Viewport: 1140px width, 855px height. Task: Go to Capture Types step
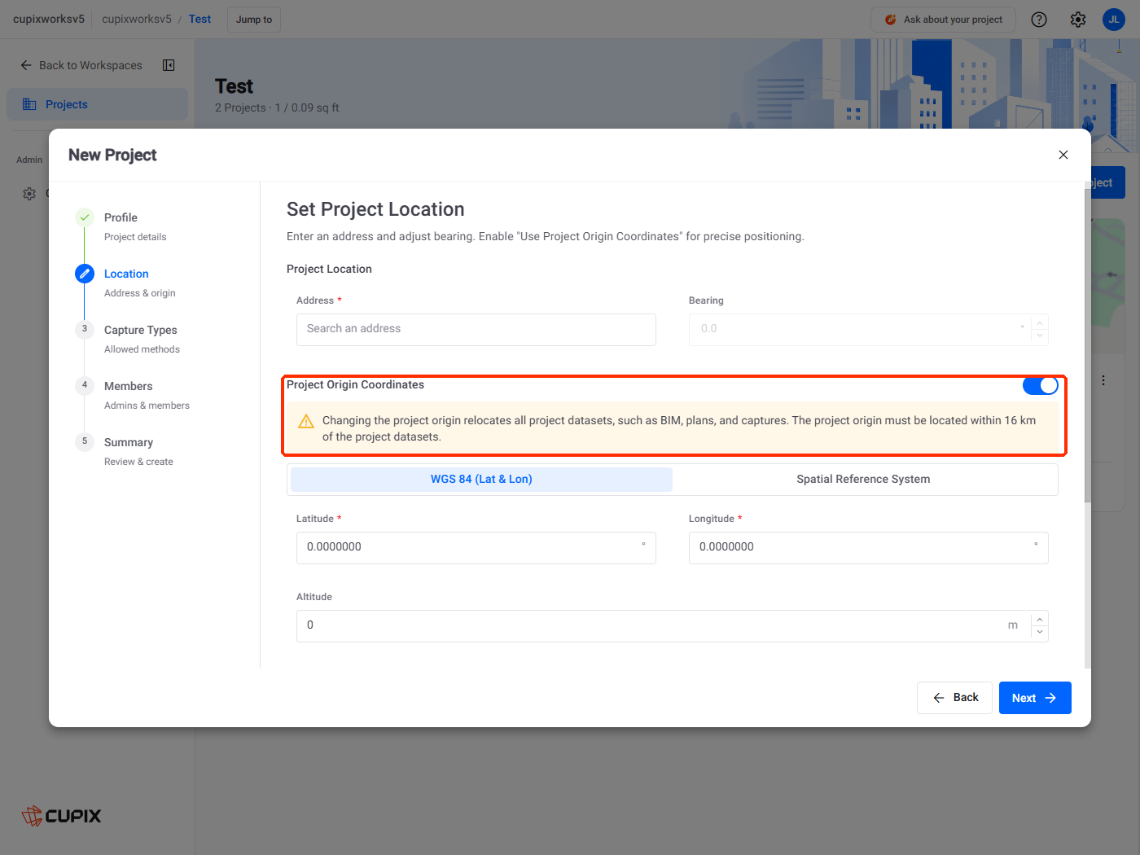pyautogui.click(x=141, y=330)
